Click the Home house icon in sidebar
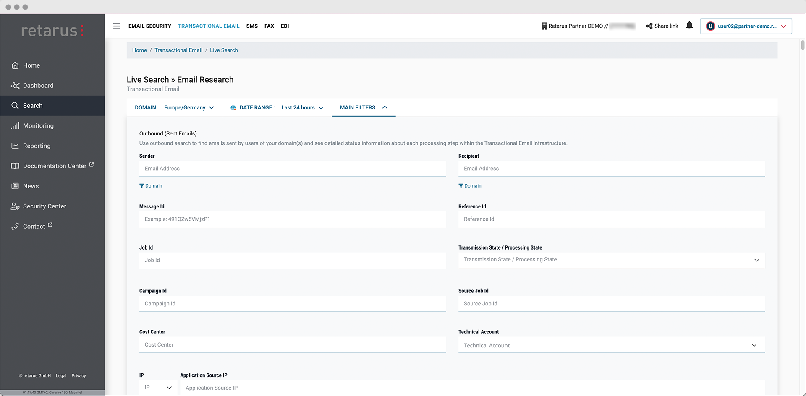Screen dimensions: 806x396 point(15,65)
